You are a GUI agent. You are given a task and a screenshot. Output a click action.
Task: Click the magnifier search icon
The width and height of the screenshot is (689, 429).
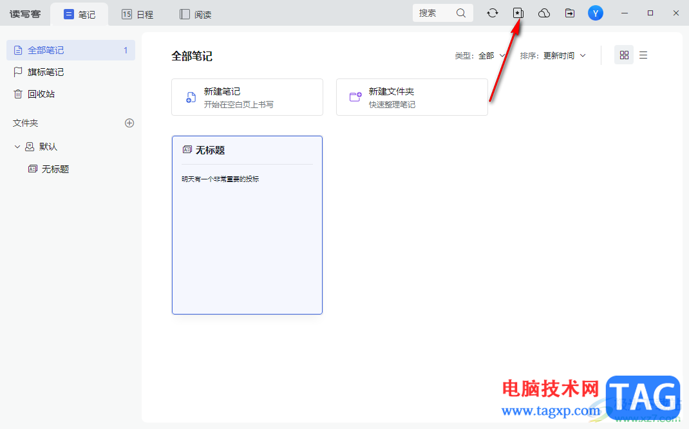pos(461,13)
